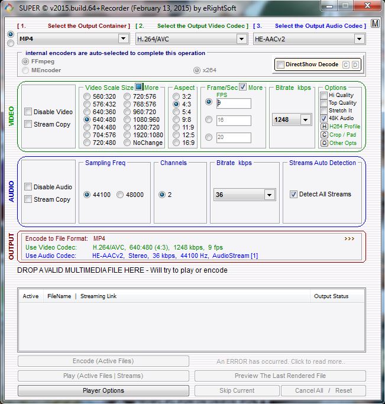Click the Output Status column header

point(331,296)
